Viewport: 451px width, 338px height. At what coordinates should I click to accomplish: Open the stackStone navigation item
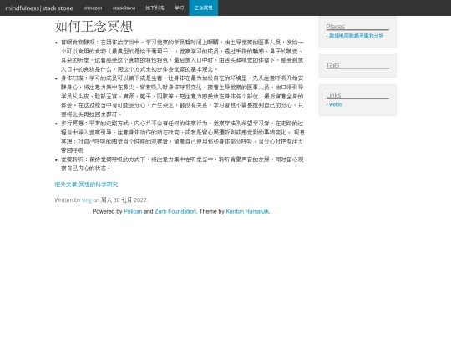(x=124, y=8)
